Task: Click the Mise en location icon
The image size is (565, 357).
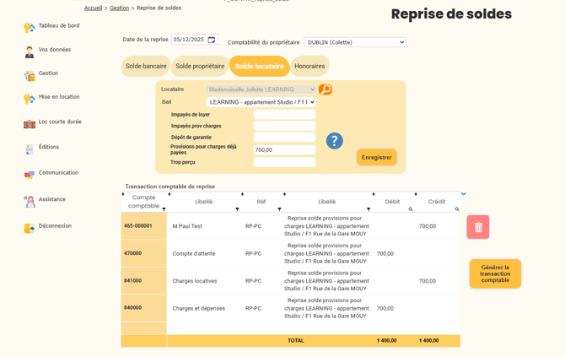Action: tap(30, 99)
